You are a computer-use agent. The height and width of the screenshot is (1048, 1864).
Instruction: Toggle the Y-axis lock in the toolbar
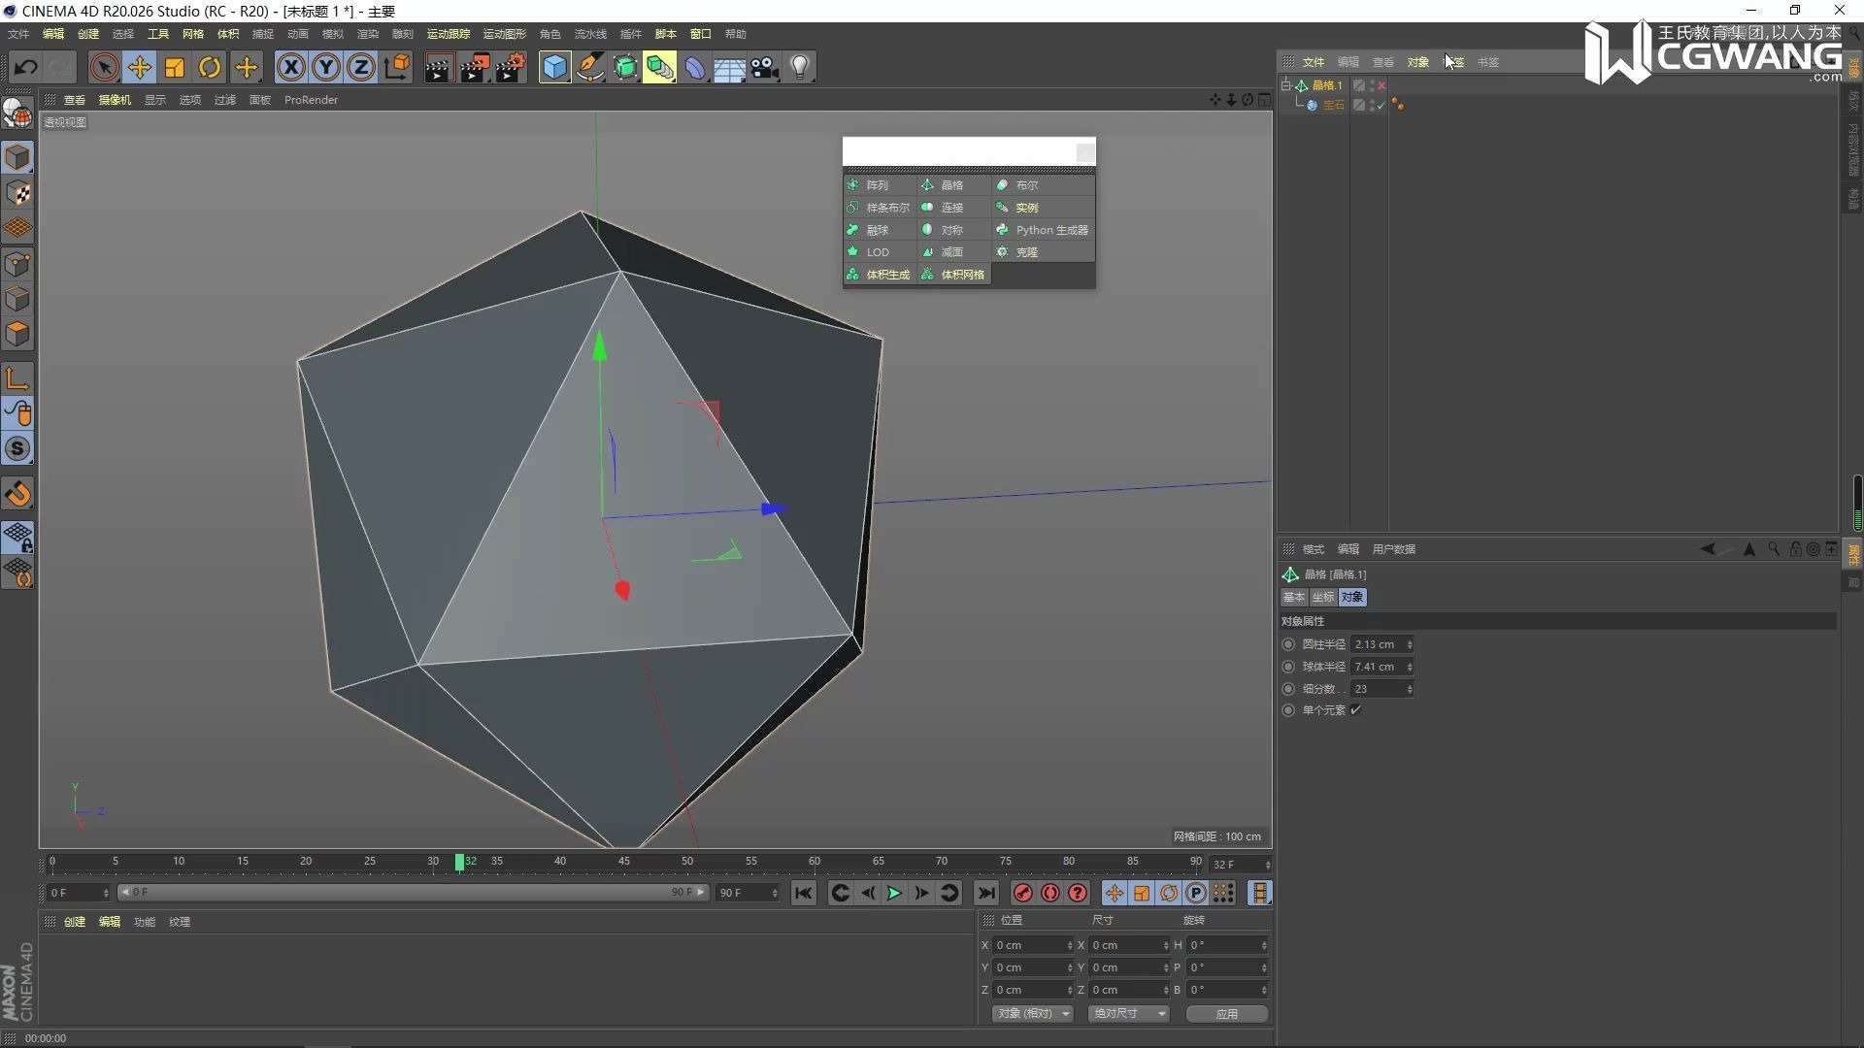(325, 66)
